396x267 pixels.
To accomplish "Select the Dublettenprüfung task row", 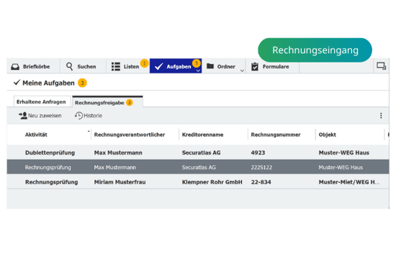I will pyautogui.click(x=198, y=153).
